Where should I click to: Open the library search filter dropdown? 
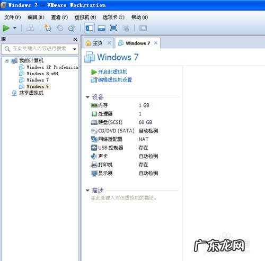(x=75, y=49)
